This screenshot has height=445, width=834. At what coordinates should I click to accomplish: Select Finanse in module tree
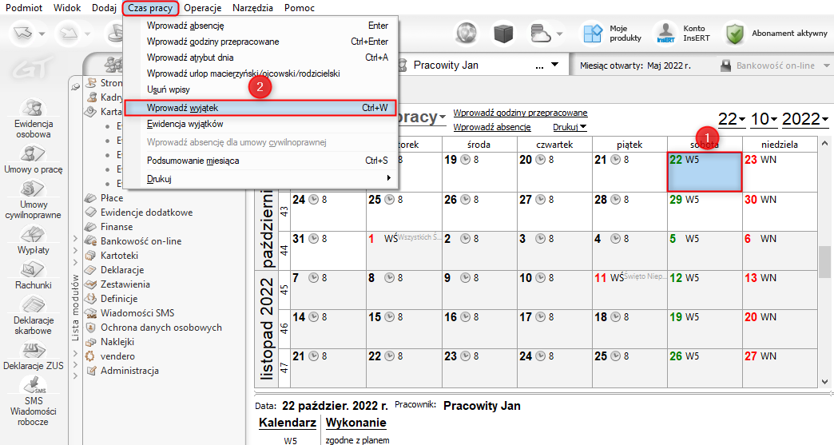pyautogui.click(x=117, y=226)
